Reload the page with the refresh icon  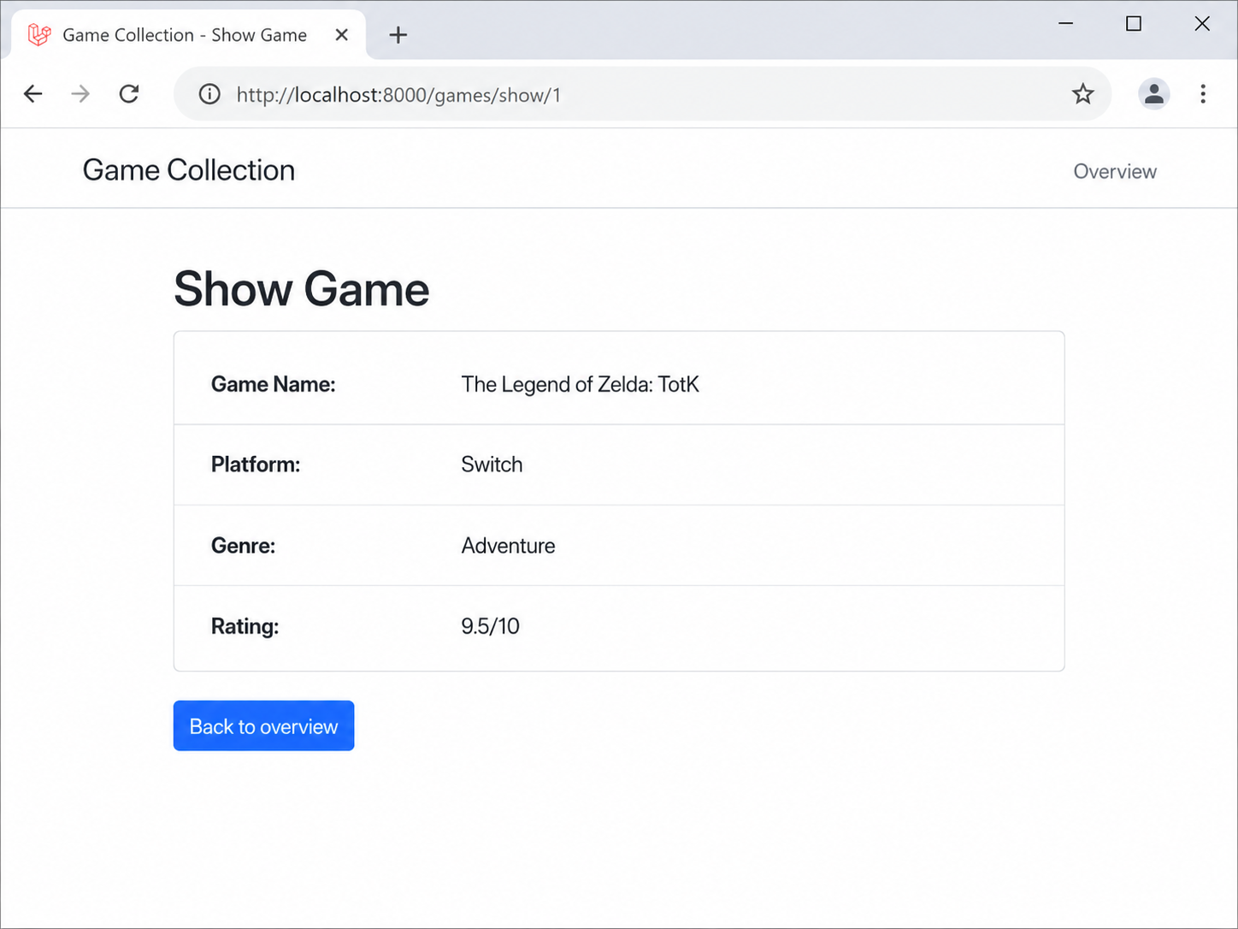click(x=129, y=94)
